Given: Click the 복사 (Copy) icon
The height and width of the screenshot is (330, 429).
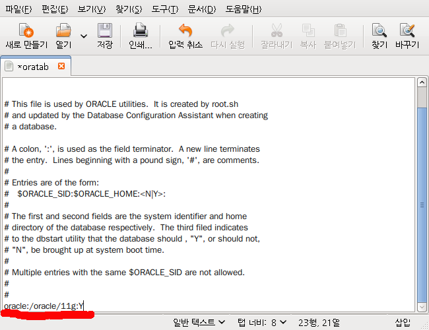Looking at the screenshot, I should point(308,30).
